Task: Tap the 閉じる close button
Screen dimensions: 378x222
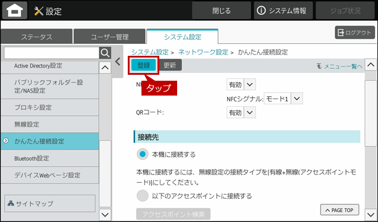Action: click(222, 11)
